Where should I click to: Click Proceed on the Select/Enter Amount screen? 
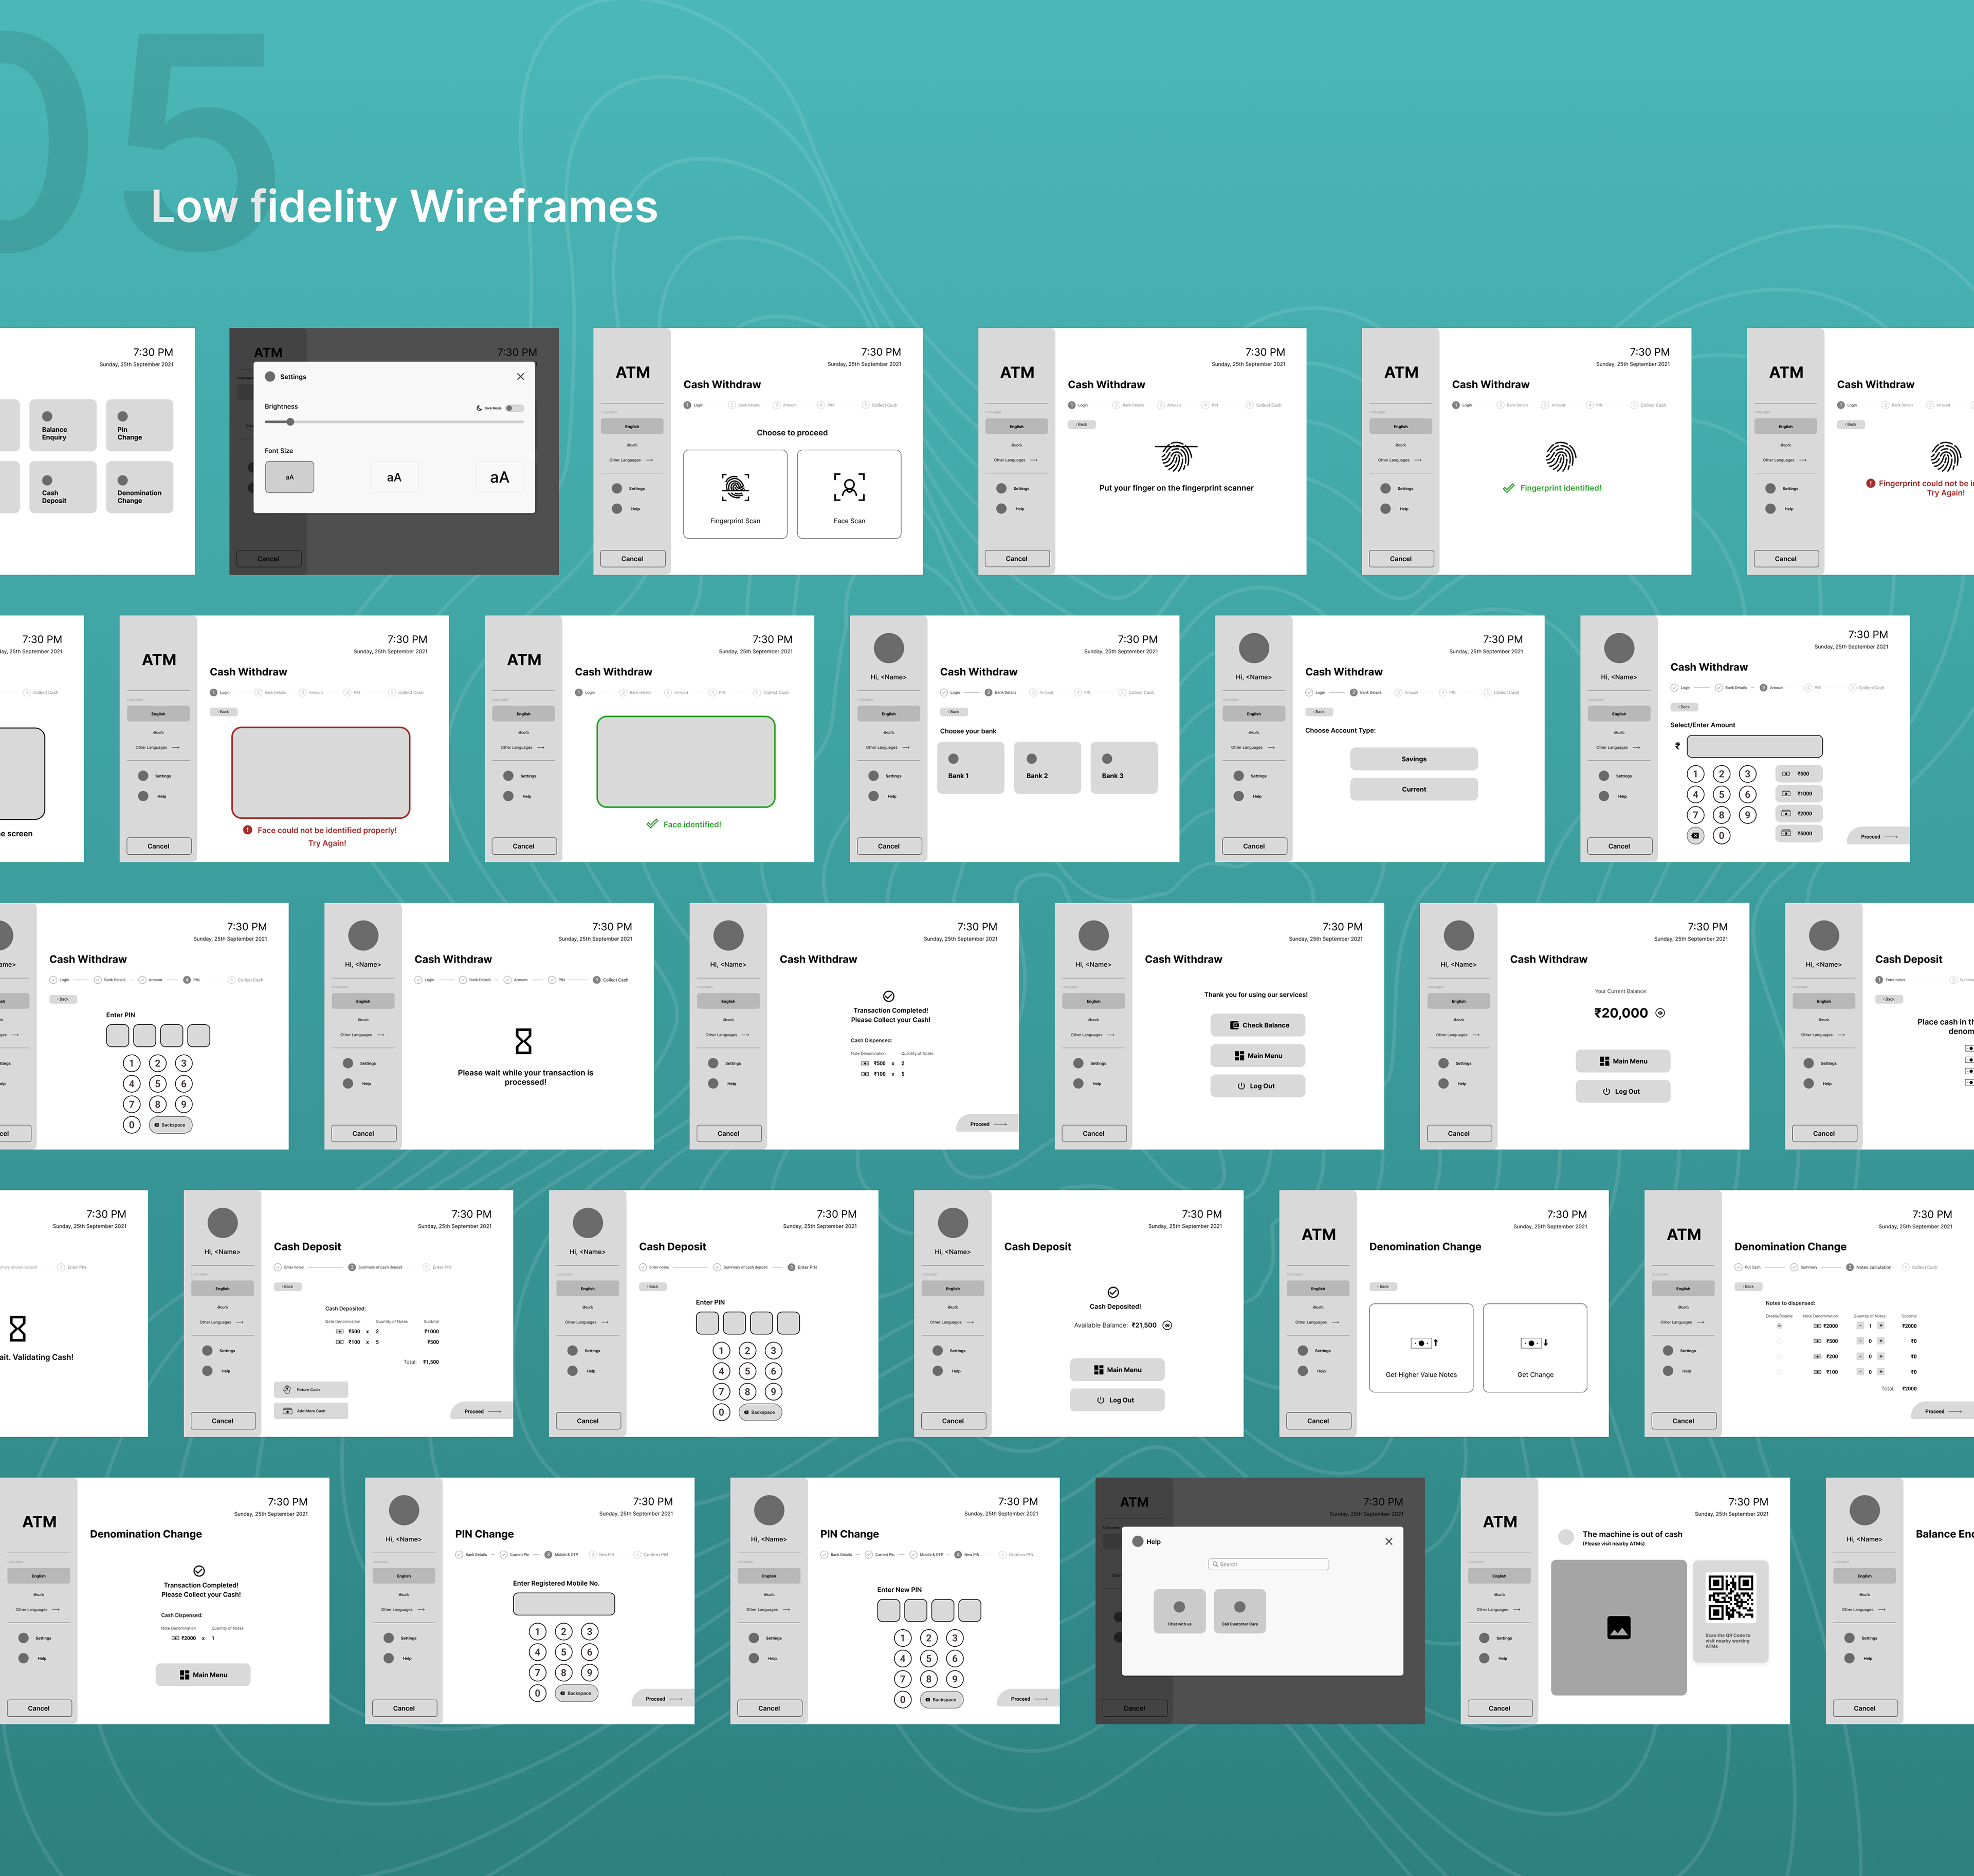[1878, 836]
